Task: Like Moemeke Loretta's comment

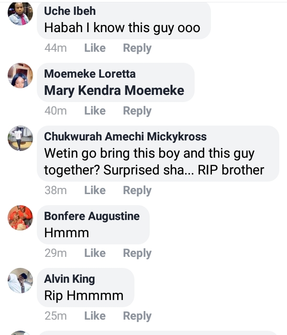Action: click(x=95, y=111)
